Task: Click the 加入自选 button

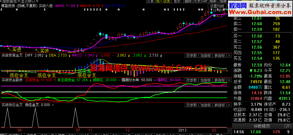Action: click(163, 1)
